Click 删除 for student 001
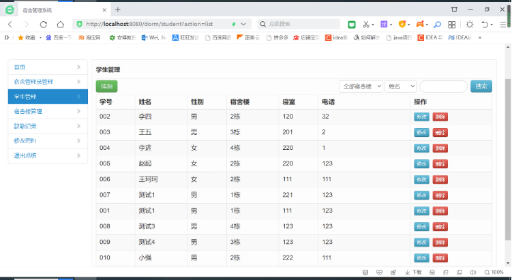The width and height of the screenshot is (512, 280). pos(440,211)
